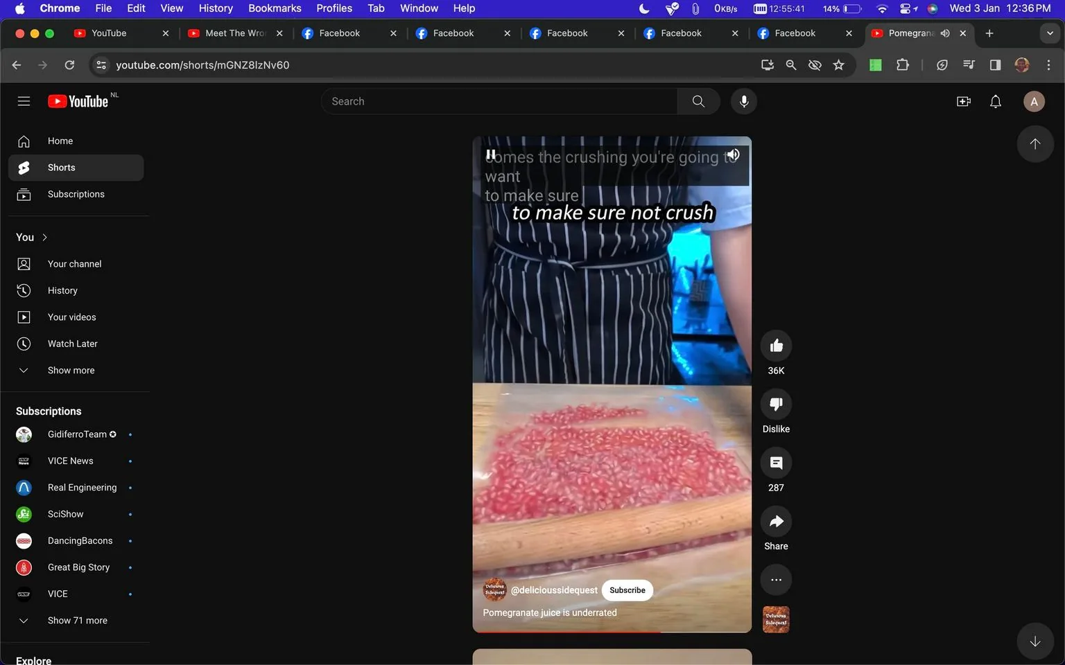Click the Create video icon
This screenshot has width=1065, height=665.
tap(963, 101)
